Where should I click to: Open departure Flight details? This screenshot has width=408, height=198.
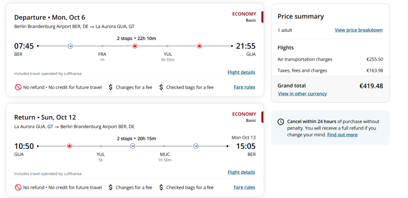(241, 72)
